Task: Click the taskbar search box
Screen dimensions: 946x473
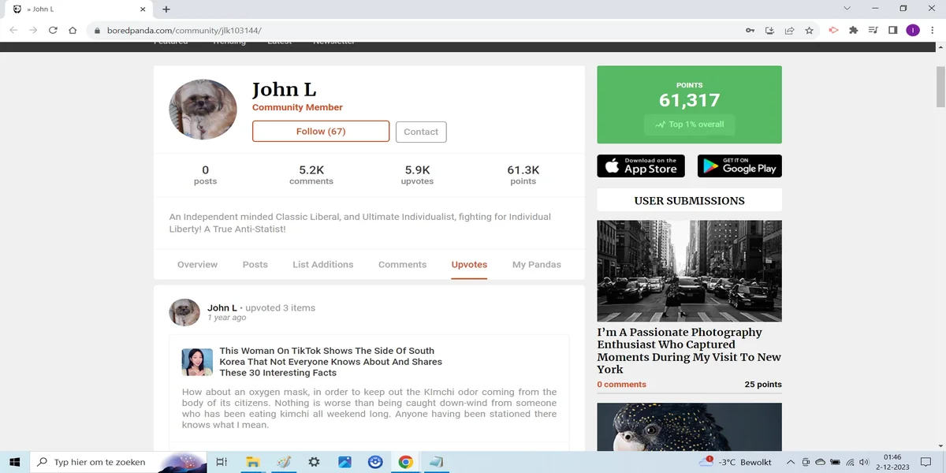Action: point(118,462)
